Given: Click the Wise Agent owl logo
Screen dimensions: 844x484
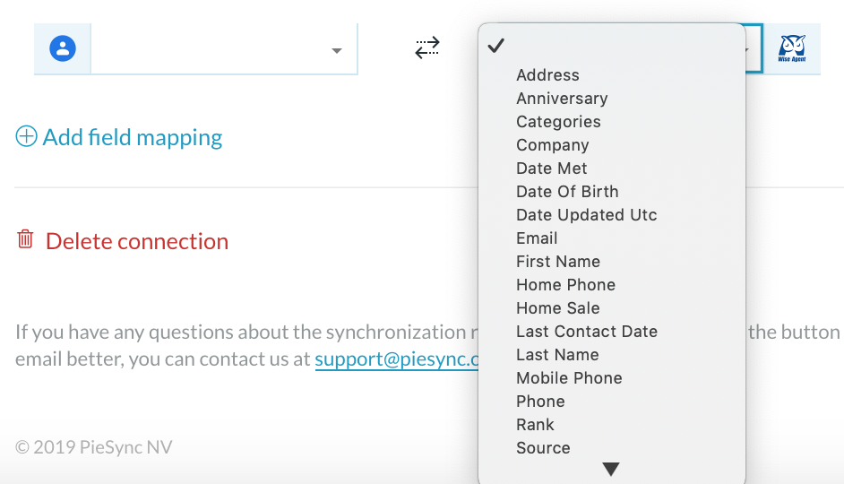Looking at the screenshot, I should click(792, 48).
